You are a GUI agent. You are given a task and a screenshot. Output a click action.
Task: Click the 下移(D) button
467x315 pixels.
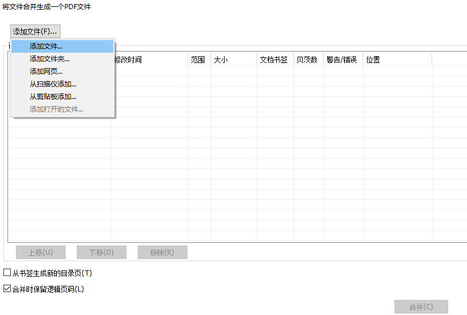102,253
